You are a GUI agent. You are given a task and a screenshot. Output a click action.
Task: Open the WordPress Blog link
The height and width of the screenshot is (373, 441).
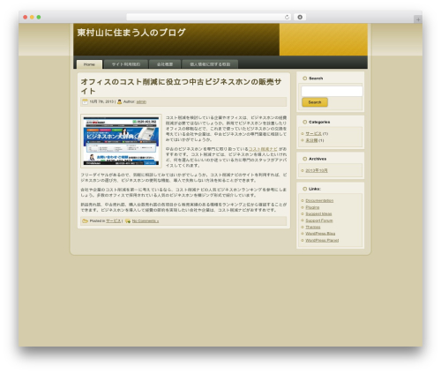[320, 234]
